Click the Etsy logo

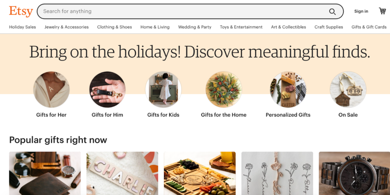(21, 11)
